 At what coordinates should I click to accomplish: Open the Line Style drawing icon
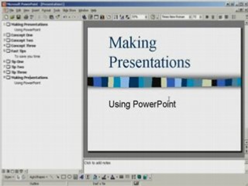coord(121,177)
